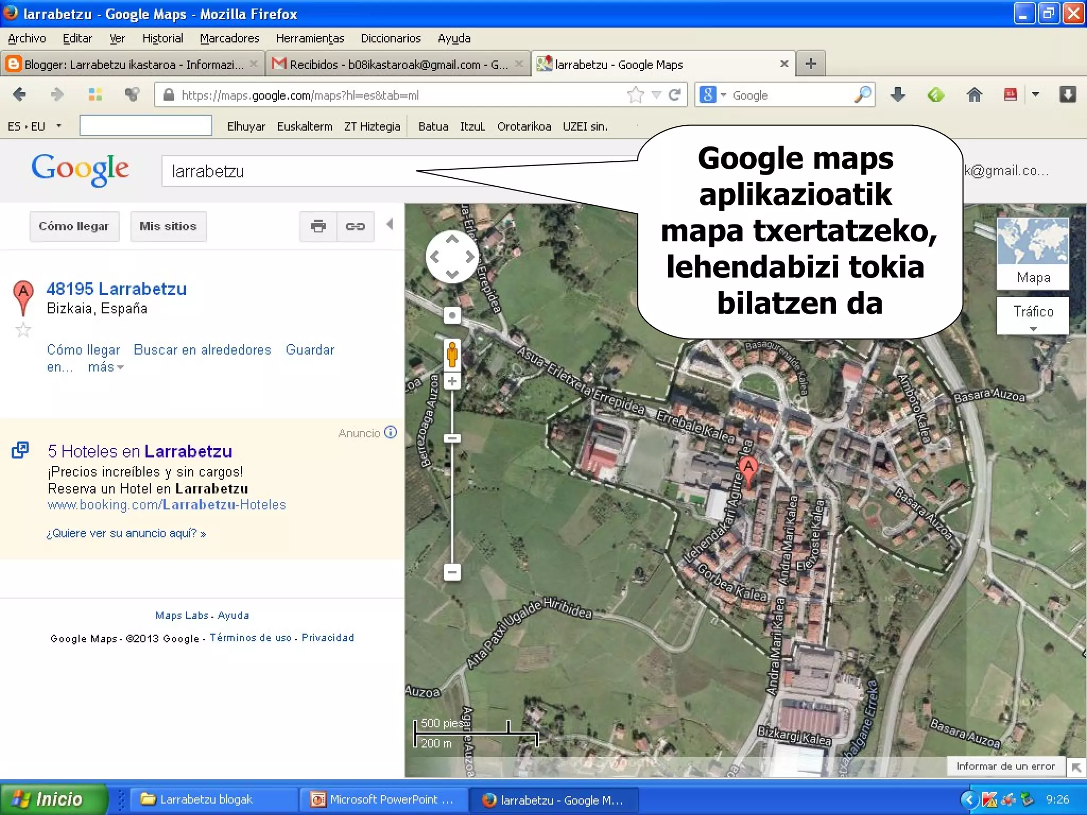1087x815 pixels.
Task: Click the Euskalterm toolbar button
Action: [305, 126]
